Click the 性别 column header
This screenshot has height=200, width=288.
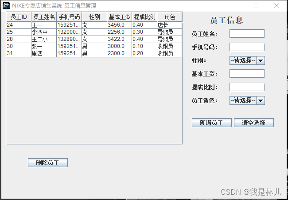point(94,17)
